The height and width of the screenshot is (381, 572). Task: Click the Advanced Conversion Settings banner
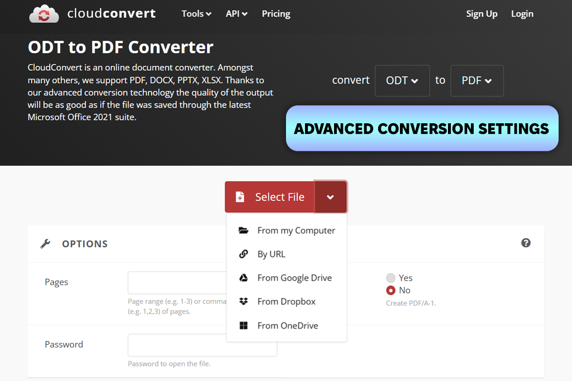pos(422,128)
